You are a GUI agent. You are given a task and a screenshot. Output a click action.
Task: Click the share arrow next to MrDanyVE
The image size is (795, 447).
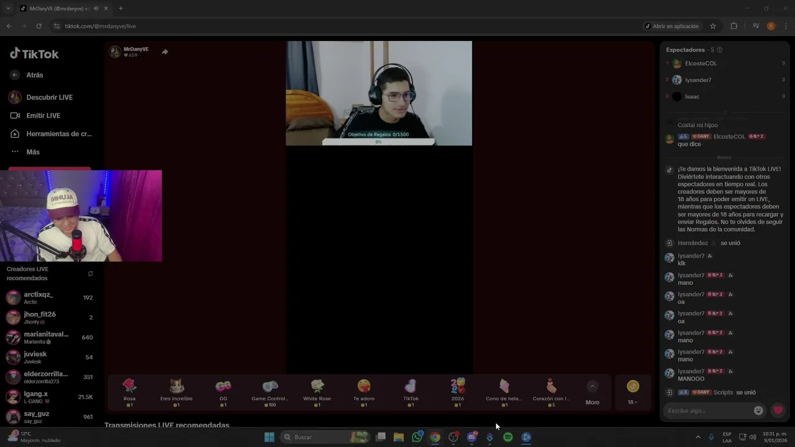click(x=165, y=52)
